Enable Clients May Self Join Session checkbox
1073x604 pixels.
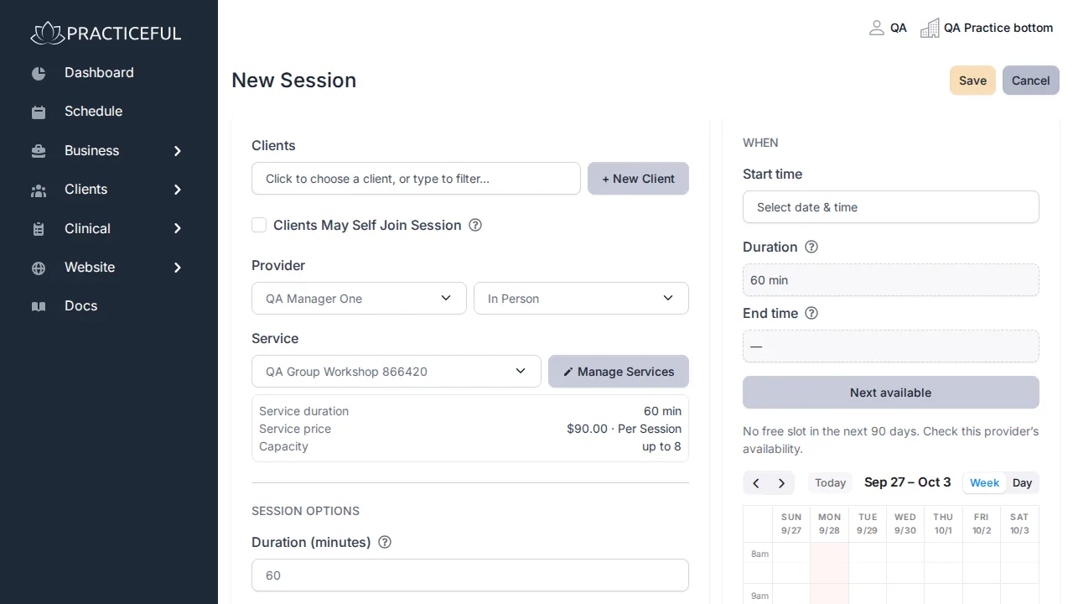coord(259,225)
